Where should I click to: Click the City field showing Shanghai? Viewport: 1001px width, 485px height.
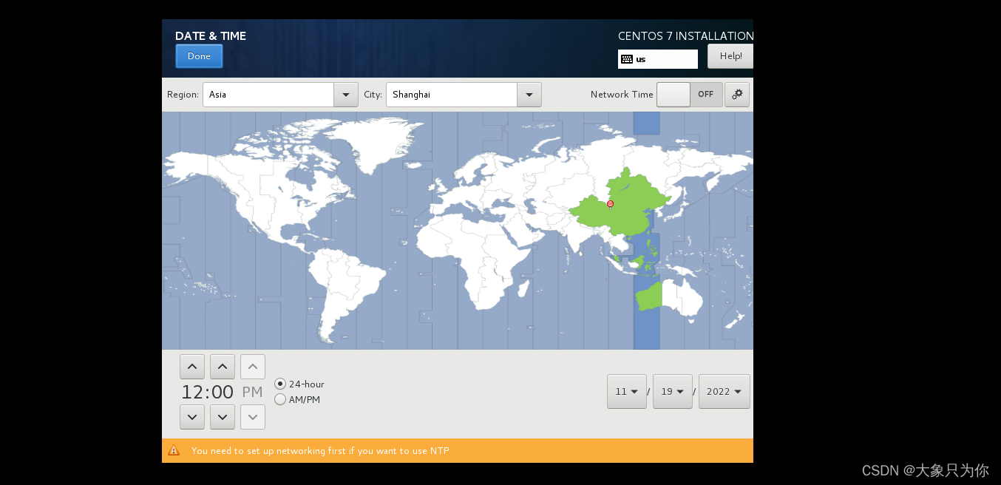(x=452, y=95)
